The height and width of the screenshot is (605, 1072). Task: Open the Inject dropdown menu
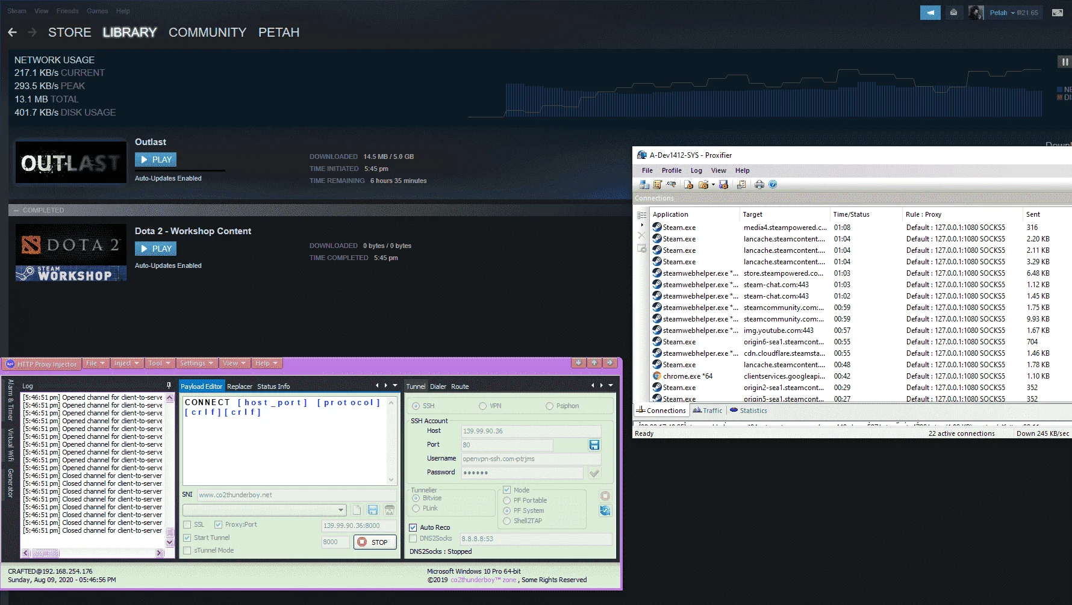tap(126, 364)
